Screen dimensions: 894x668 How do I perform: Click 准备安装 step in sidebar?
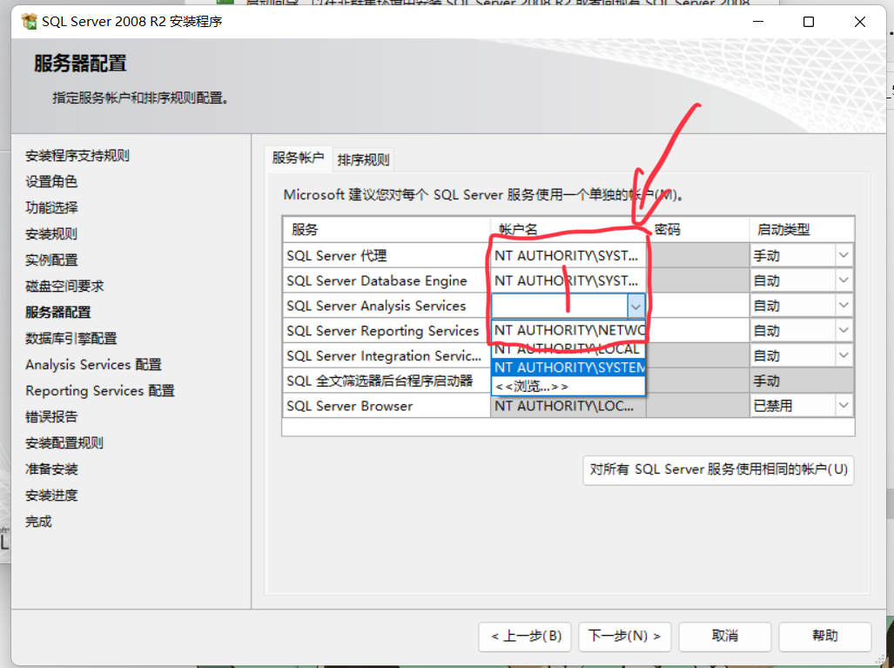point(51,469)
